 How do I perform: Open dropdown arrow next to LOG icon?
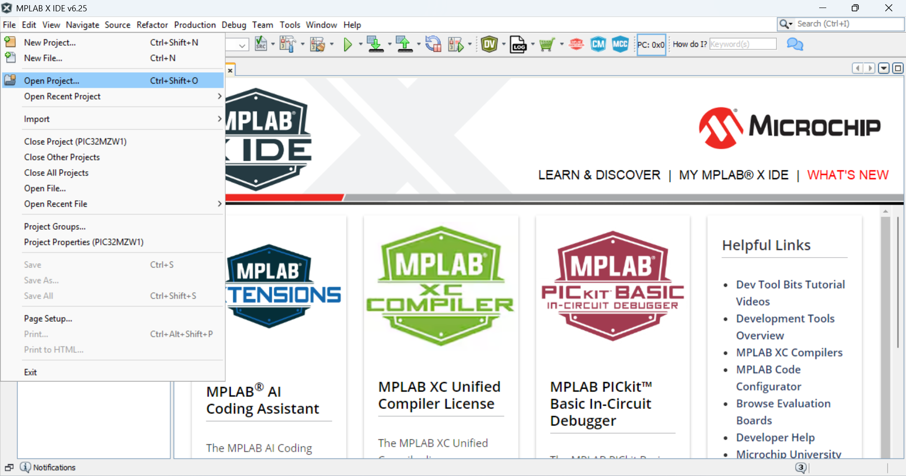(x=533, y=44)
